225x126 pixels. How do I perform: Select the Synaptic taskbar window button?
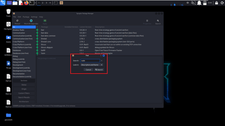point(61,3)
